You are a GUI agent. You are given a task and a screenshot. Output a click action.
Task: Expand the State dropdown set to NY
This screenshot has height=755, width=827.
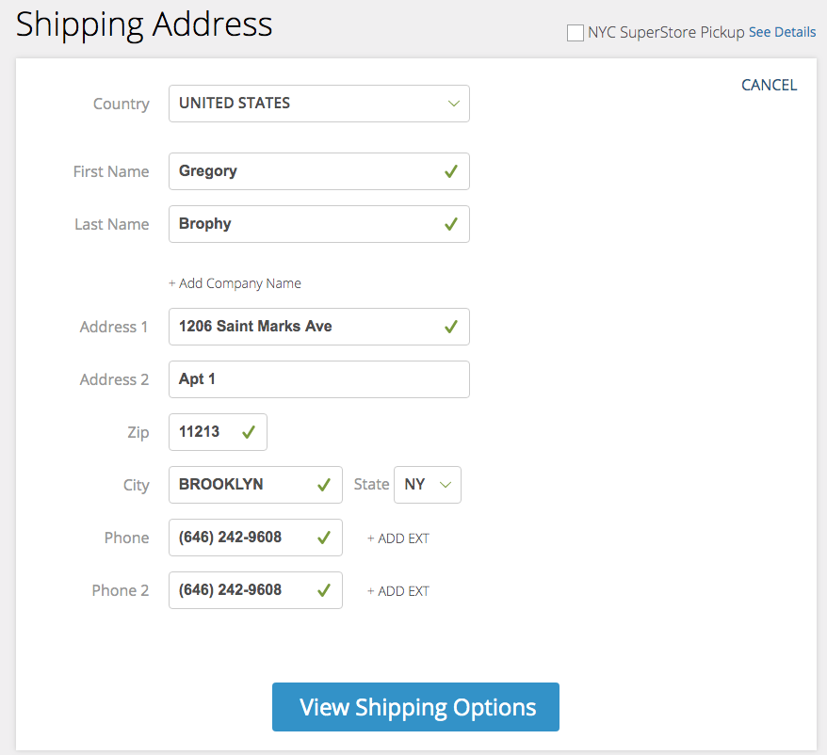click(x=428, y=485)
